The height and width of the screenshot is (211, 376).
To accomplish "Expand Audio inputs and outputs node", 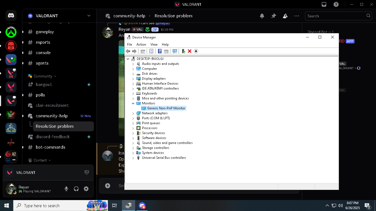I will [x=133, y=64].
